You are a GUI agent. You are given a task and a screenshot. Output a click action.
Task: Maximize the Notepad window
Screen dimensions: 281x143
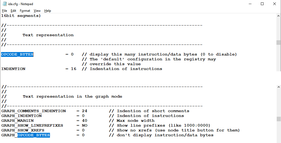262,4
